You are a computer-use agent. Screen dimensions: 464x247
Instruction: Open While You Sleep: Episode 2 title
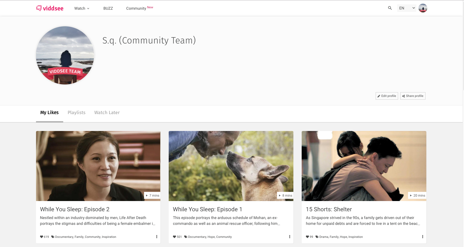75,209
